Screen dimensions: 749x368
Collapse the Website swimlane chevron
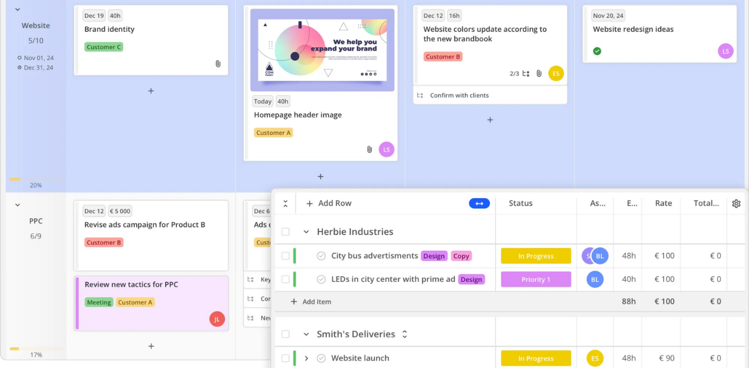tap(18, 10)
